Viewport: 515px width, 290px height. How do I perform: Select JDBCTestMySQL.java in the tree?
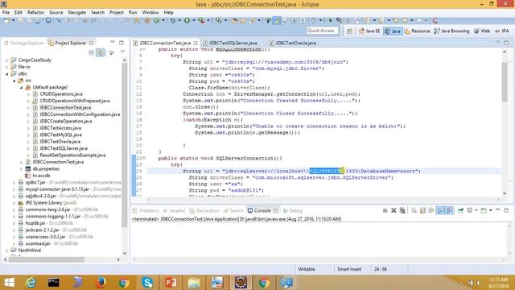tap(61, 135)
